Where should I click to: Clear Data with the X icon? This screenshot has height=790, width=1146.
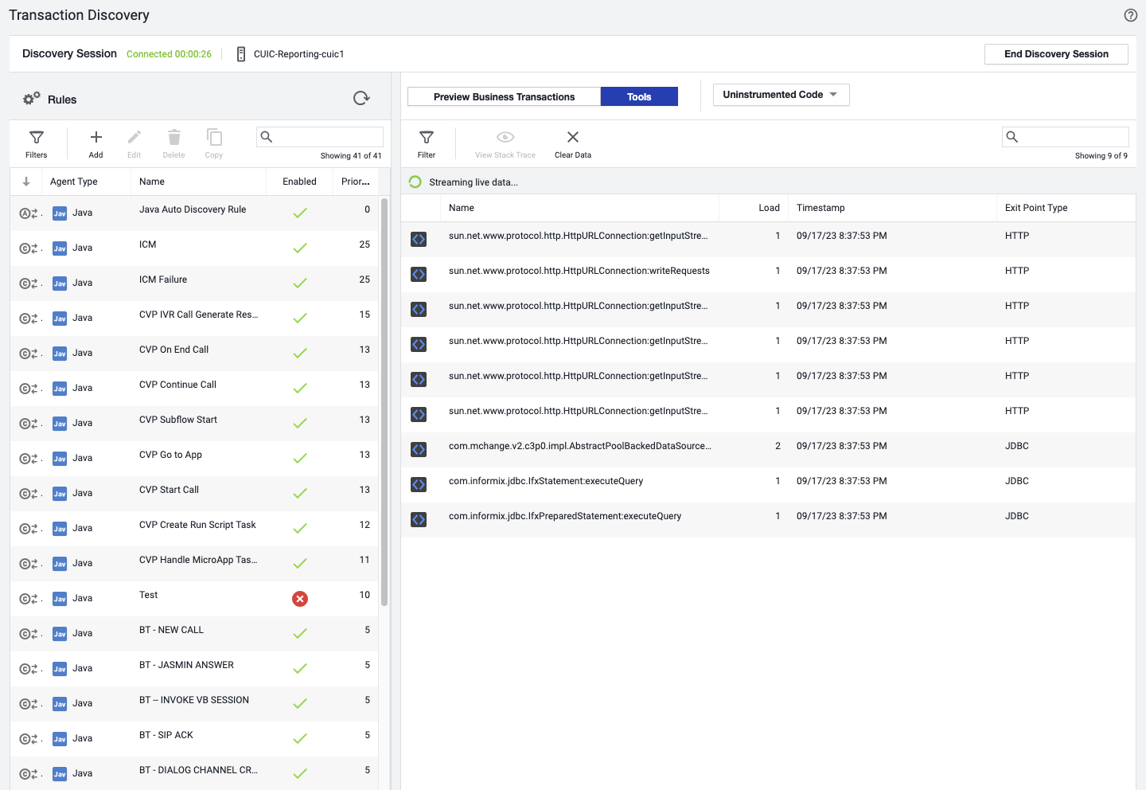click(x=573, y=137)
